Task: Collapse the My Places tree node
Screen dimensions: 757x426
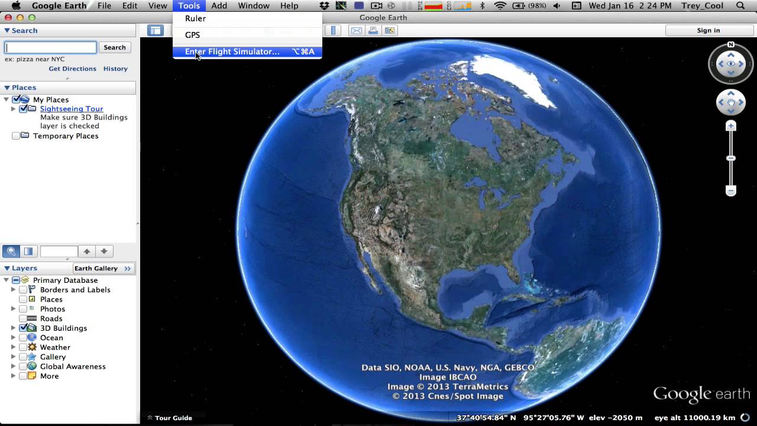Action: tap(7, 99)
